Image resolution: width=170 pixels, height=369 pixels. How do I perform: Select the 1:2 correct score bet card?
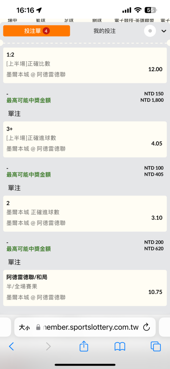[x=85, y=65]
